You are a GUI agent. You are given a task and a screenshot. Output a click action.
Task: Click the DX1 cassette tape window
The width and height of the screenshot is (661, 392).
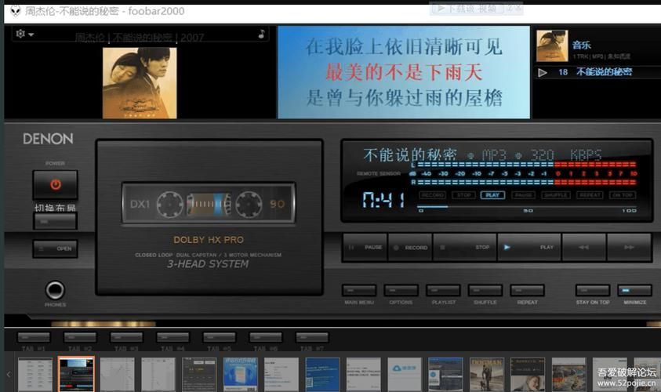209,203
